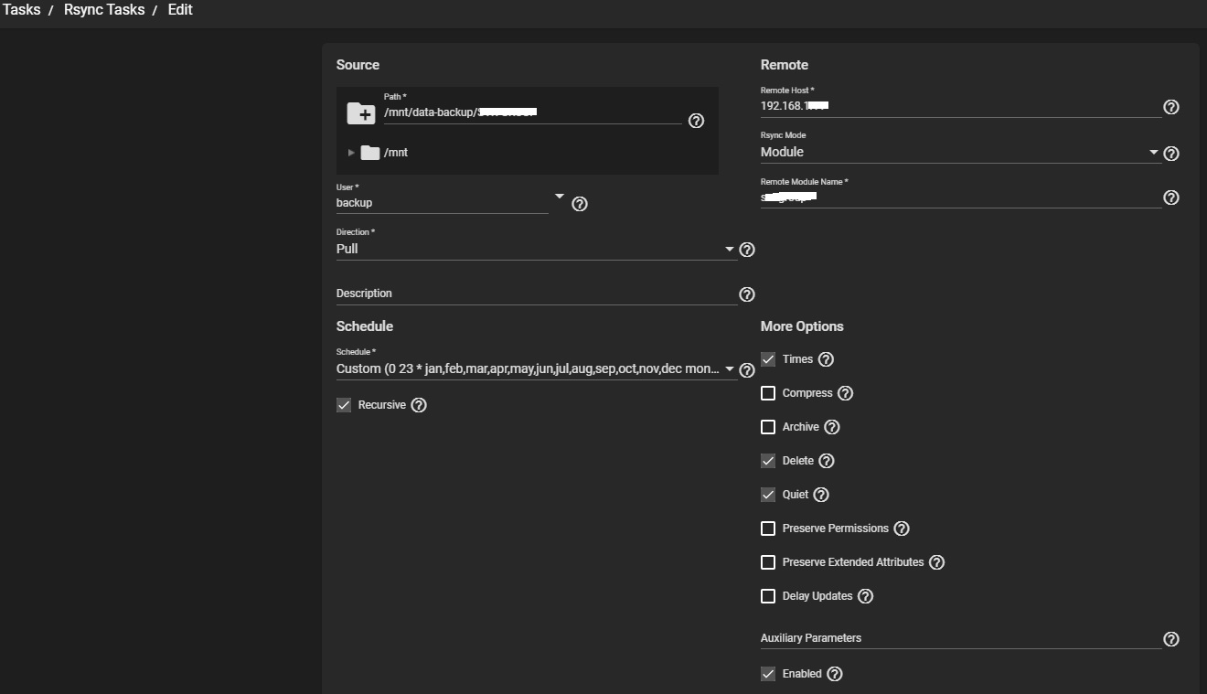
Task: Enable the Delay Updates checkbox
Action: pyautogui.click(x=768, y=596)
